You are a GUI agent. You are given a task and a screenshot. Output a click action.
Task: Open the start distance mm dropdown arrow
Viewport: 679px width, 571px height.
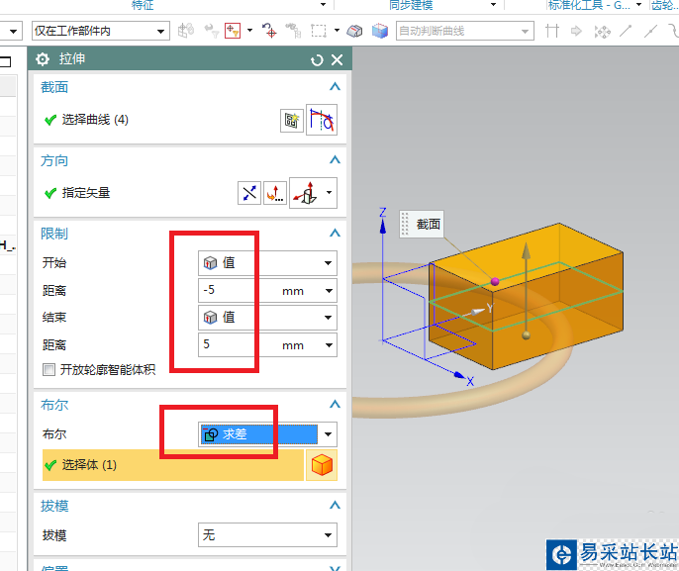click(329, 291)
